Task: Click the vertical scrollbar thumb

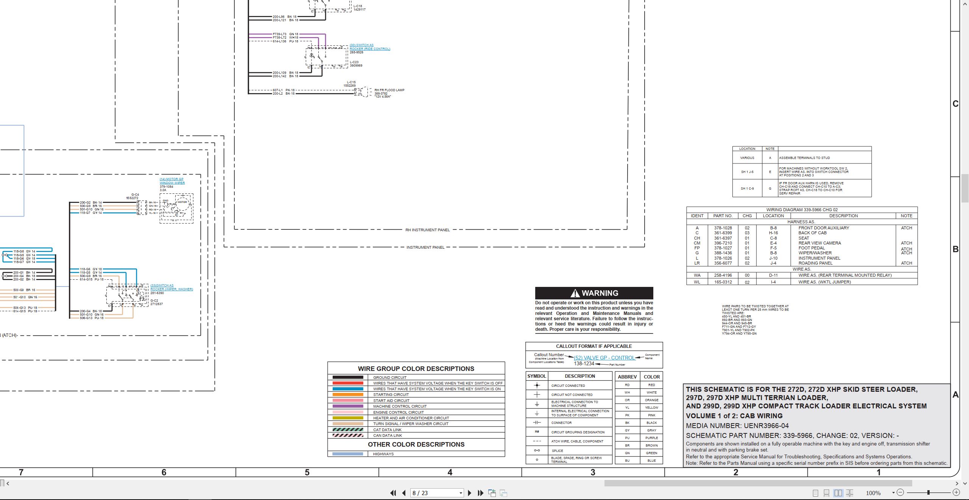Action: (965, 188)
